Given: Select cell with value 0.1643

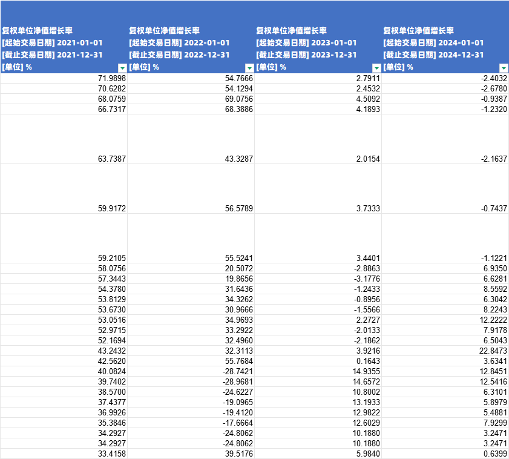Looking at the screenshot, I should tap(318, 361).
